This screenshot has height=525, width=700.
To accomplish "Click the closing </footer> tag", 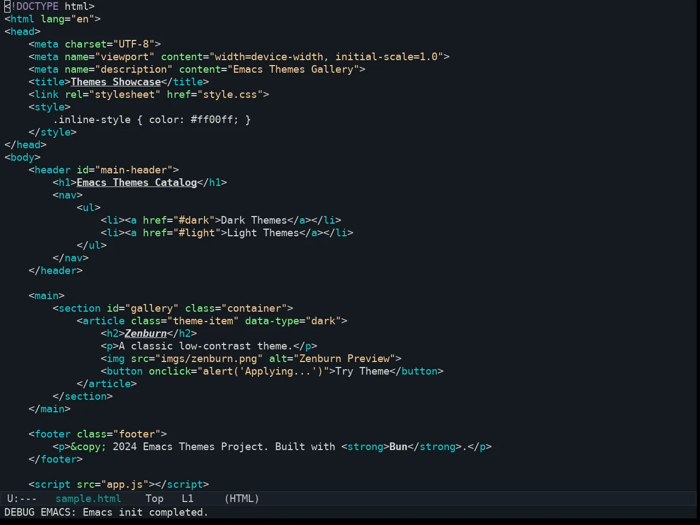I will click(x=55, y=459).
